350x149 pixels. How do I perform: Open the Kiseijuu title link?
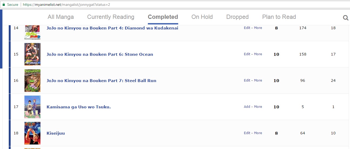(56, 133)
